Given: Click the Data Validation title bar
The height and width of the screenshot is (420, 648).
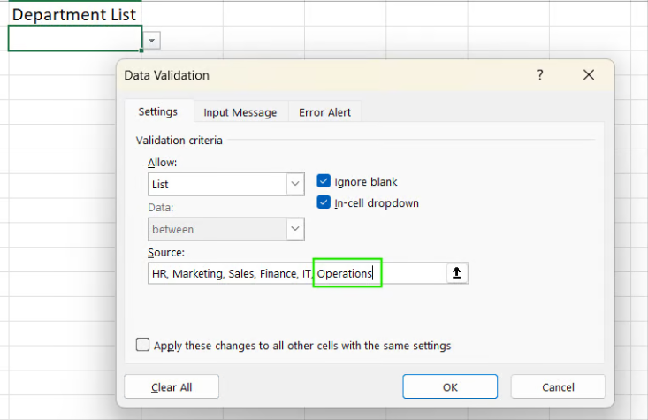Looking at the screenshot, I should point(309,76).
